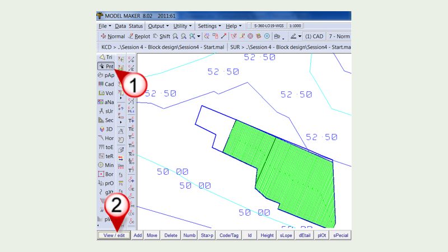This screenshot has width=448, height=252.
Task: Click the S-360-LO19-WGS coordinate system field
Action: point(269,26)
